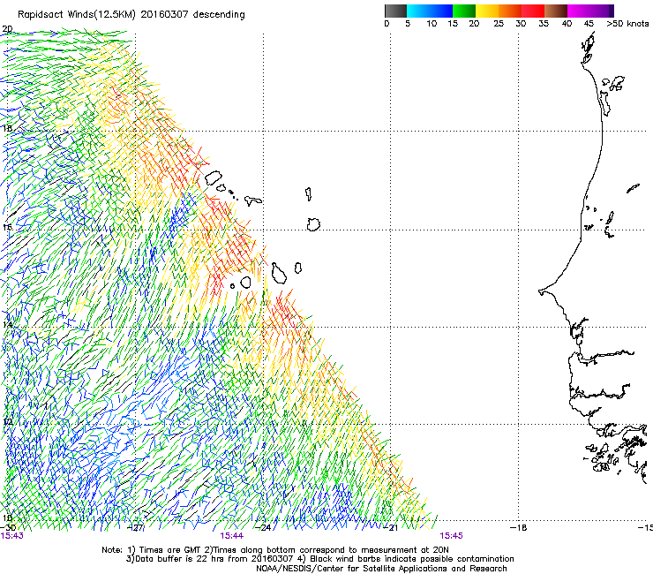Click the NOAA/NESDIS credit line
This screenshot has width=653, height=574.
(381, 569)
